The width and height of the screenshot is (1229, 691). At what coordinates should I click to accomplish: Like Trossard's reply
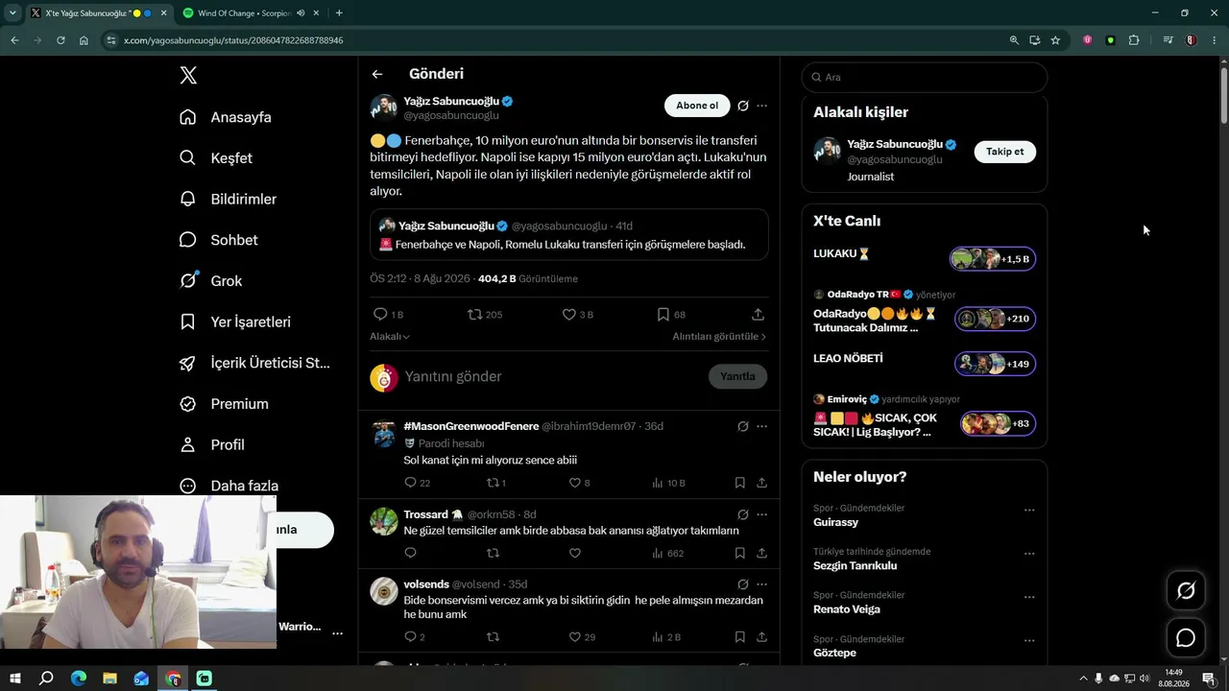575,553
